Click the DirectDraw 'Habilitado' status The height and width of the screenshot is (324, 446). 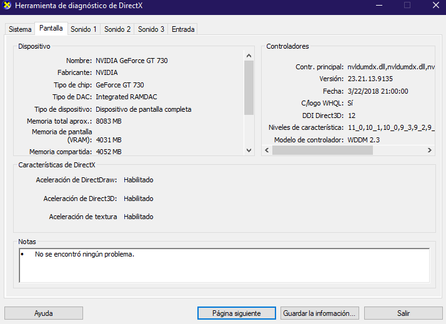click(139, 180)
